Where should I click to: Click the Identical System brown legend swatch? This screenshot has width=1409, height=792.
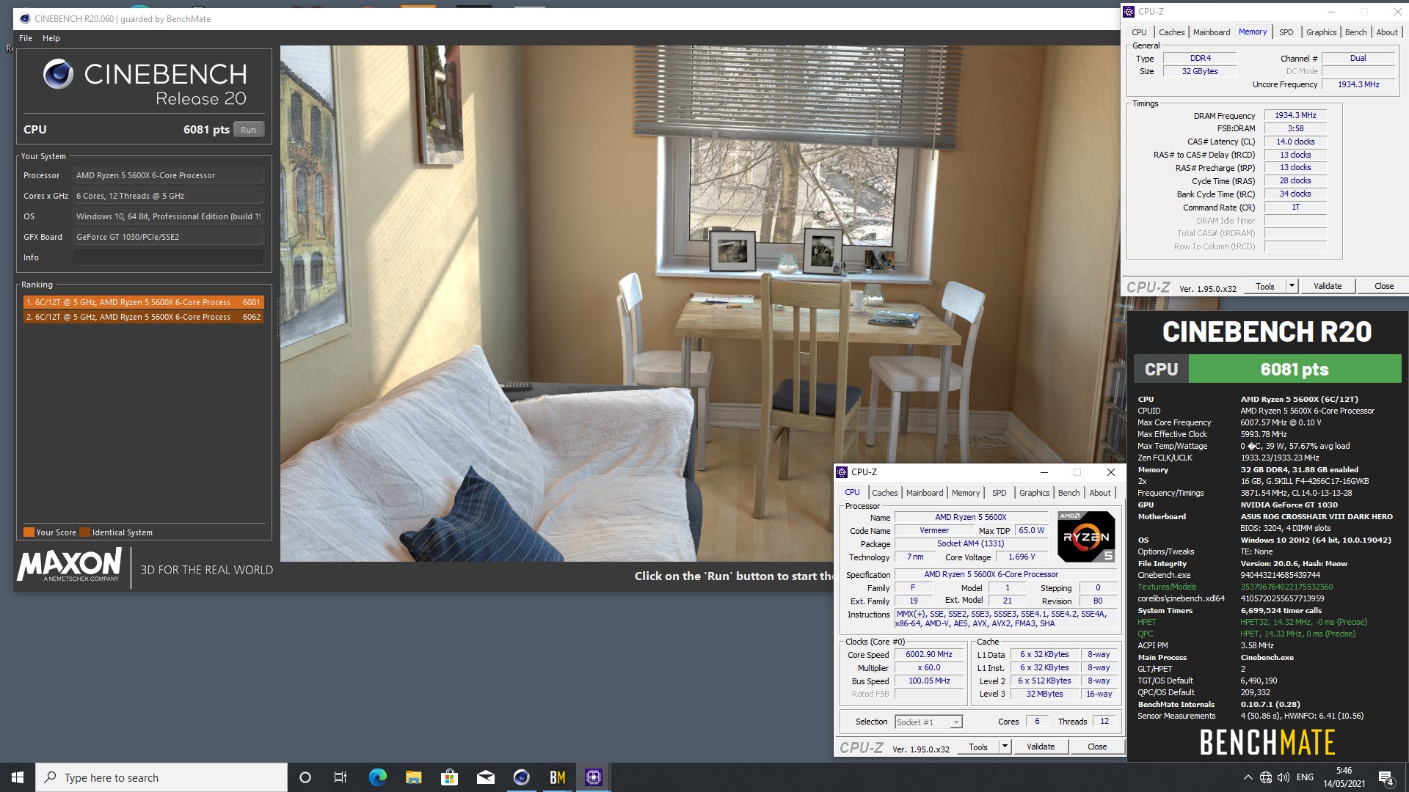(84, 532)
